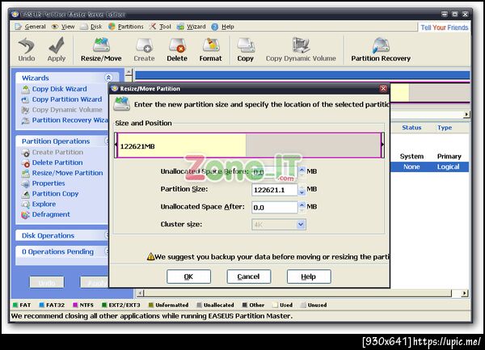The image size is (485, 350).
Task: Open the Partitions menu
Action: (126, 27)
